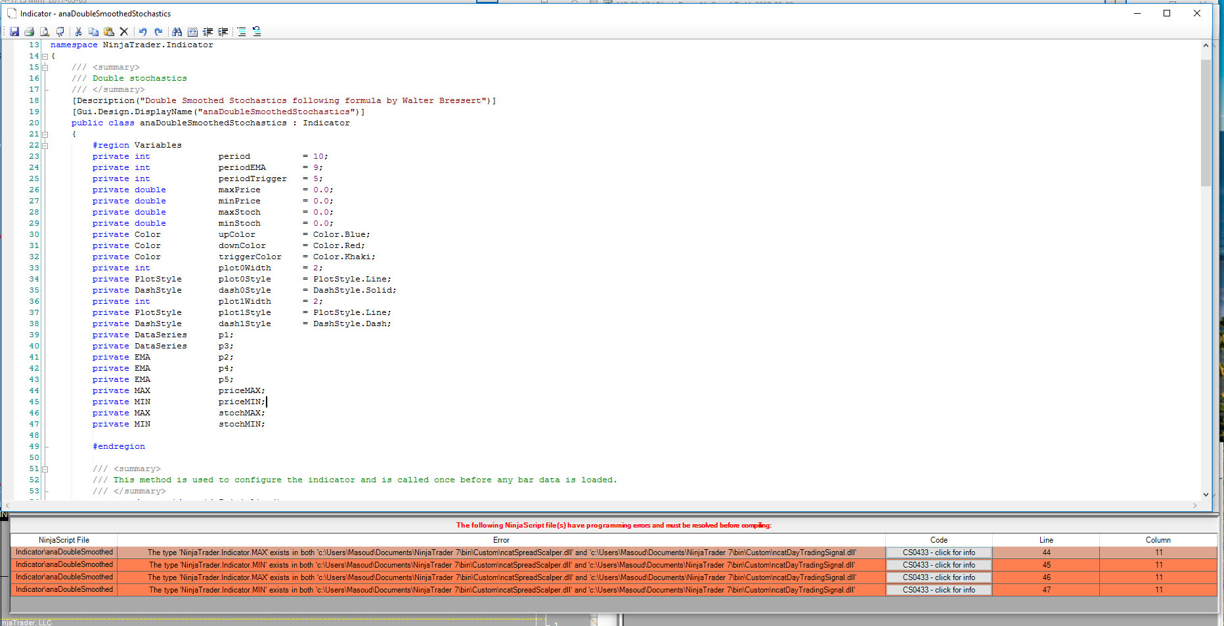Increase indent of the selected lines
The image size is (1224, 626).
(223, 31)
